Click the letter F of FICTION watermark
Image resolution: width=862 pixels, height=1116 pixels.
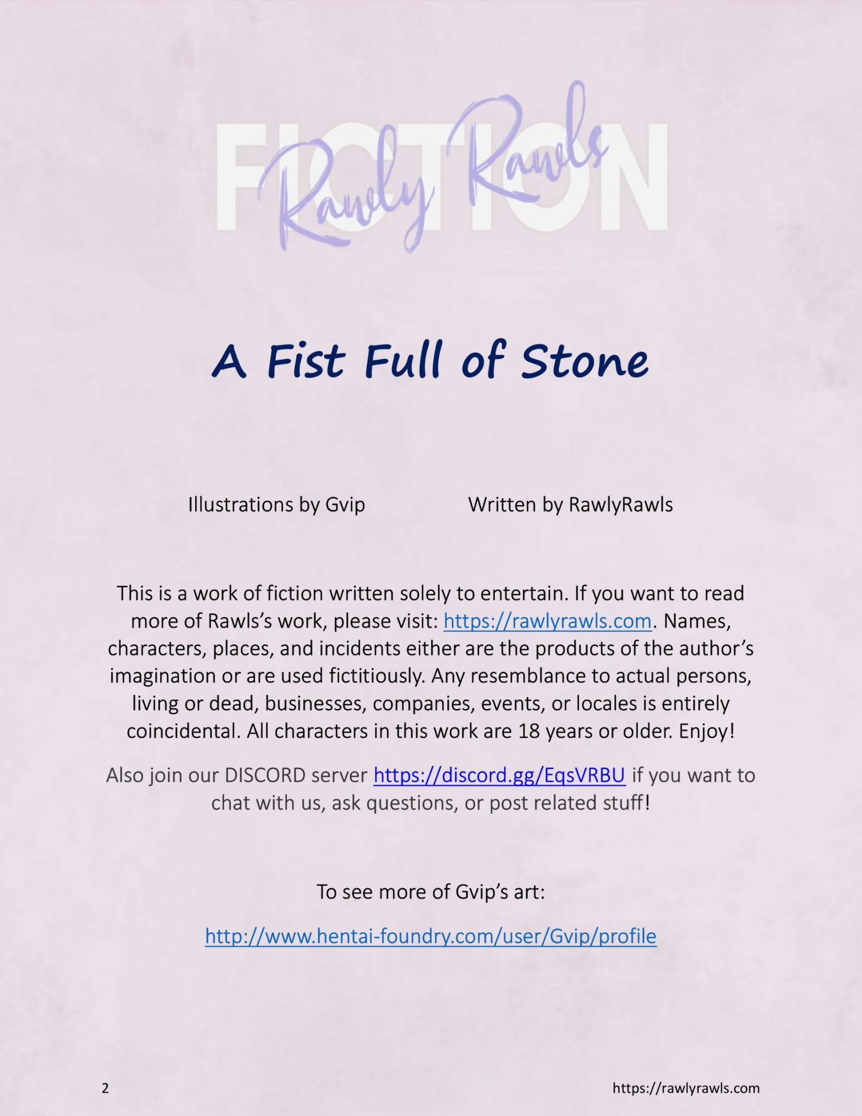pos(235,177)
